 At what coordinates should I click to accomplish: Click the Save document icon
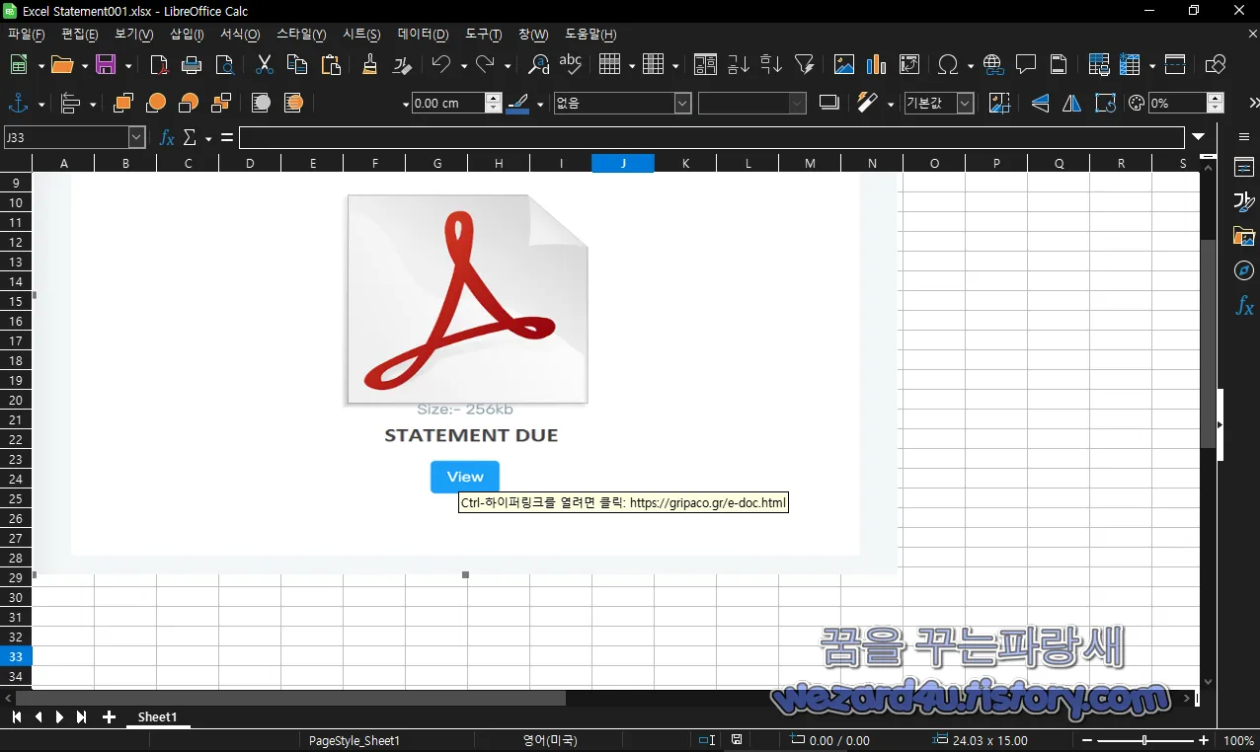coord(106,65)
